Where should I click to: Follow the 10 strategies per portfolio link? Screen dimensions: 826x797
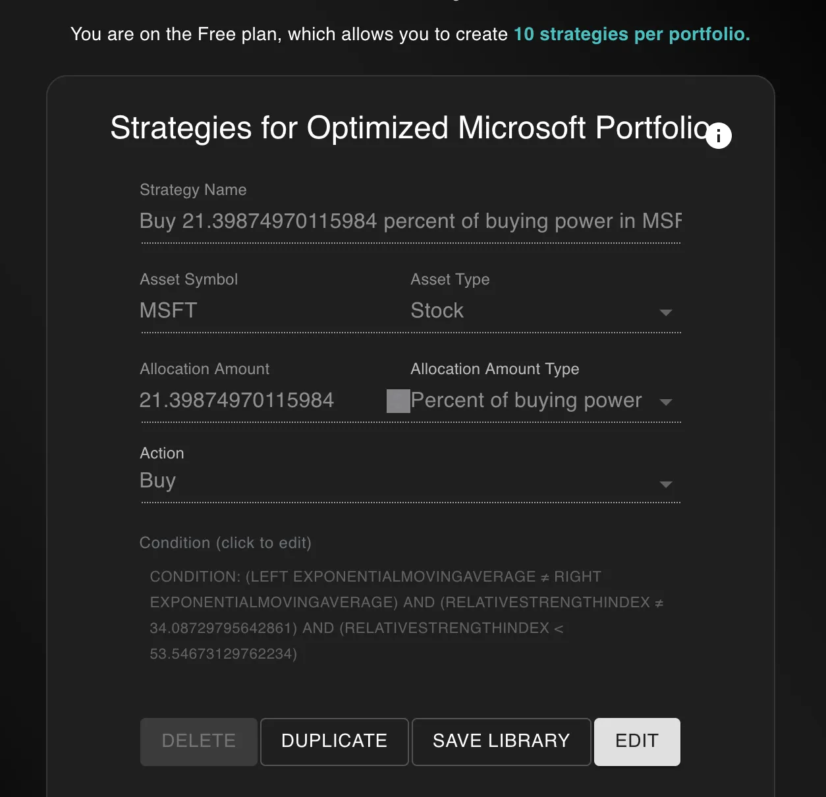632,34
